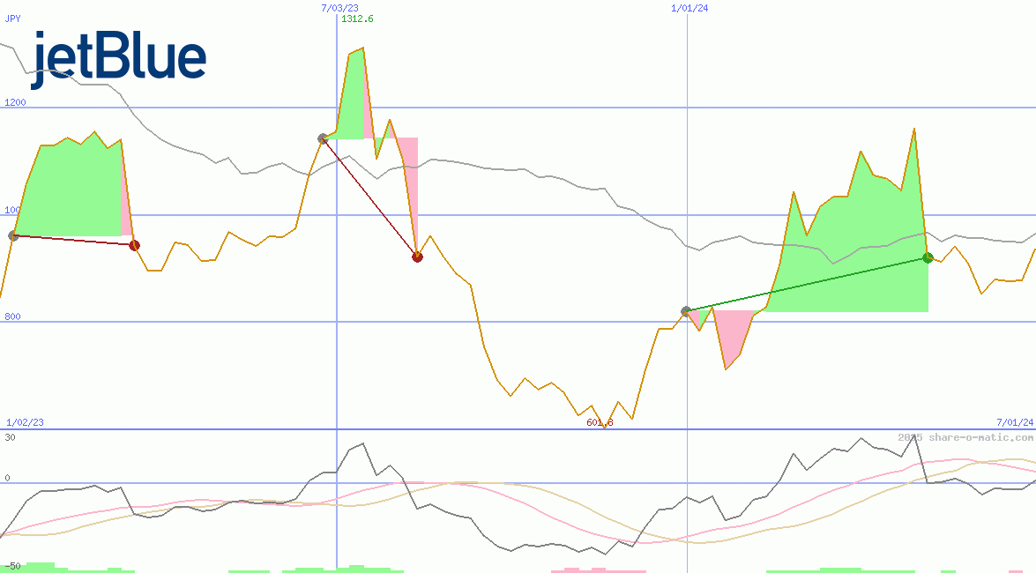Click the -50 oscillator axis label

12,565
